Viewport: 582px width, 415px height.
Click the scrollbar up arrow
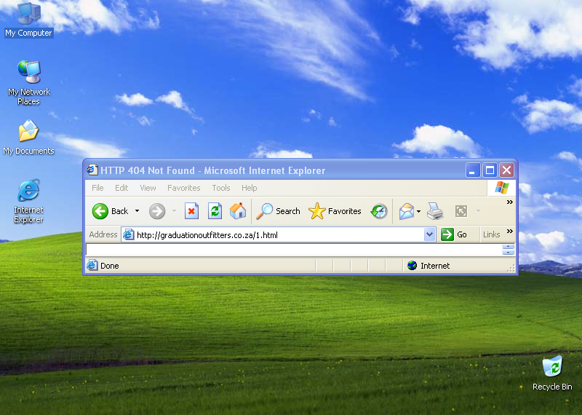point(508,247)
